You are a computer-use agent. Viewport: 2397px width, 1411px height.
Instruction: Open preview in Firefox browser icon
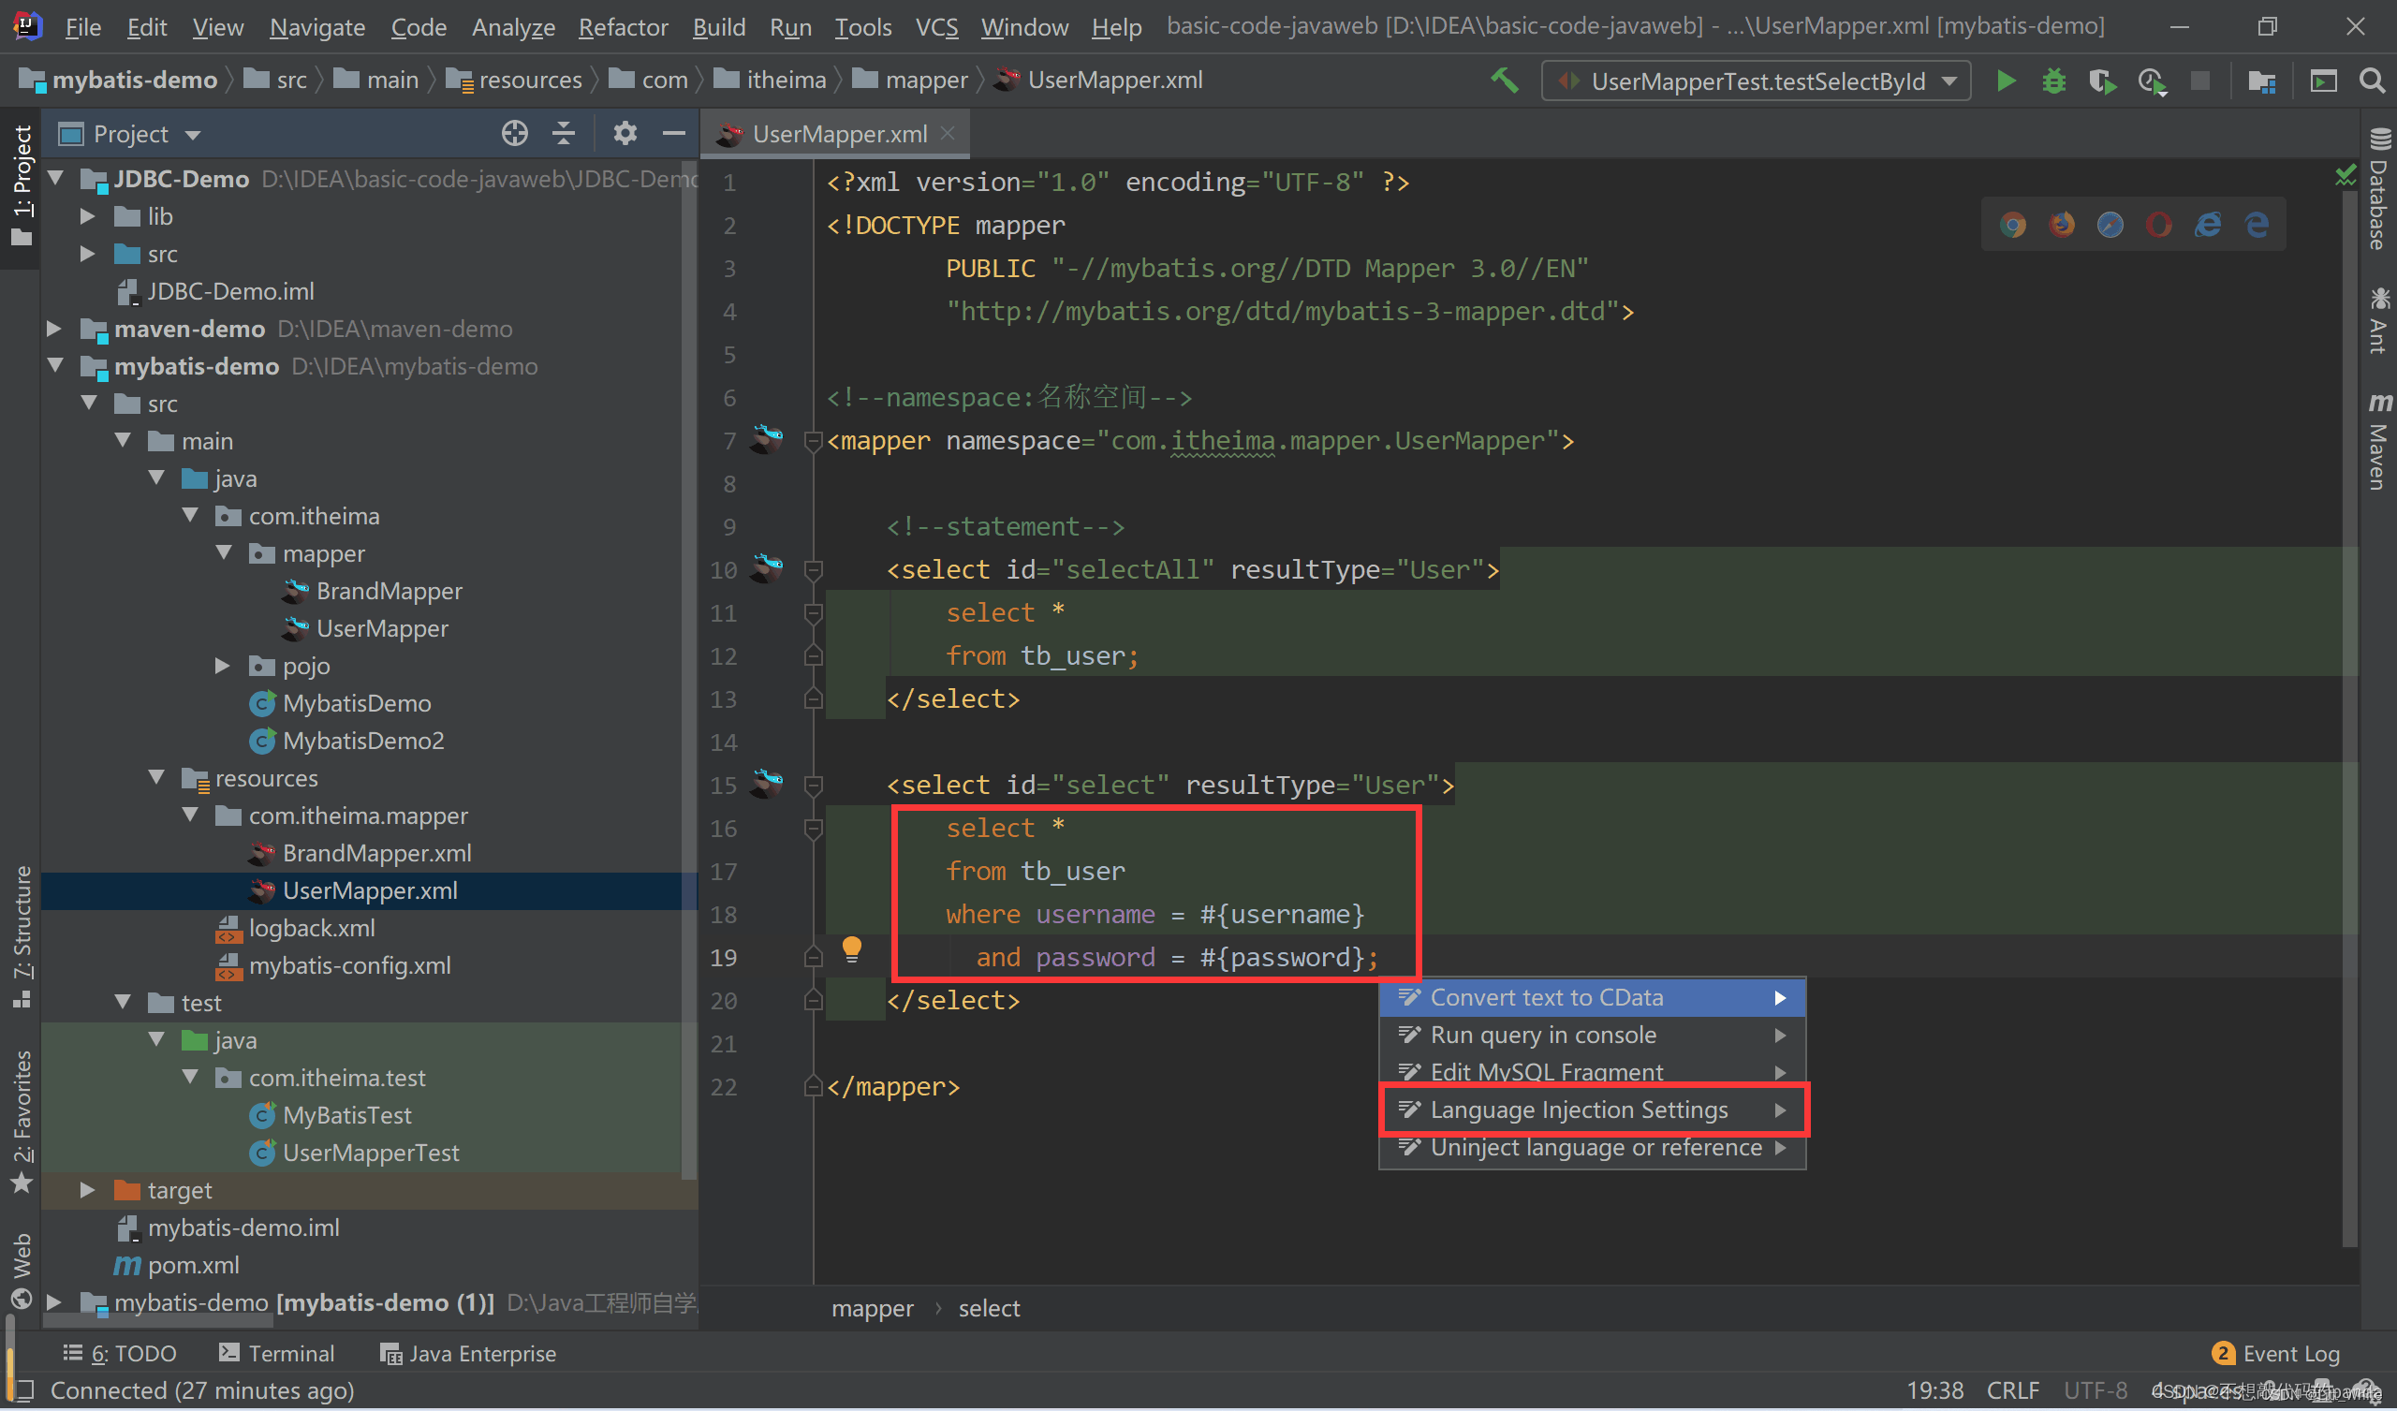[2061, 225]
